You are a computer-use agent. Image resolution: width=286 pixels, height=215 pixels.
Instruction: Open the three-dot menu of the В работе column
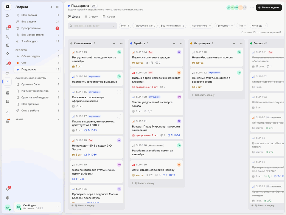pos(181,43)
